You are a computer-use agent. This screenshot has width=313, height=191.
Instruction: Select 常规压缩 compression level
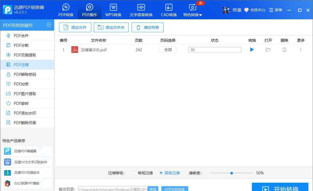point(134,173)
